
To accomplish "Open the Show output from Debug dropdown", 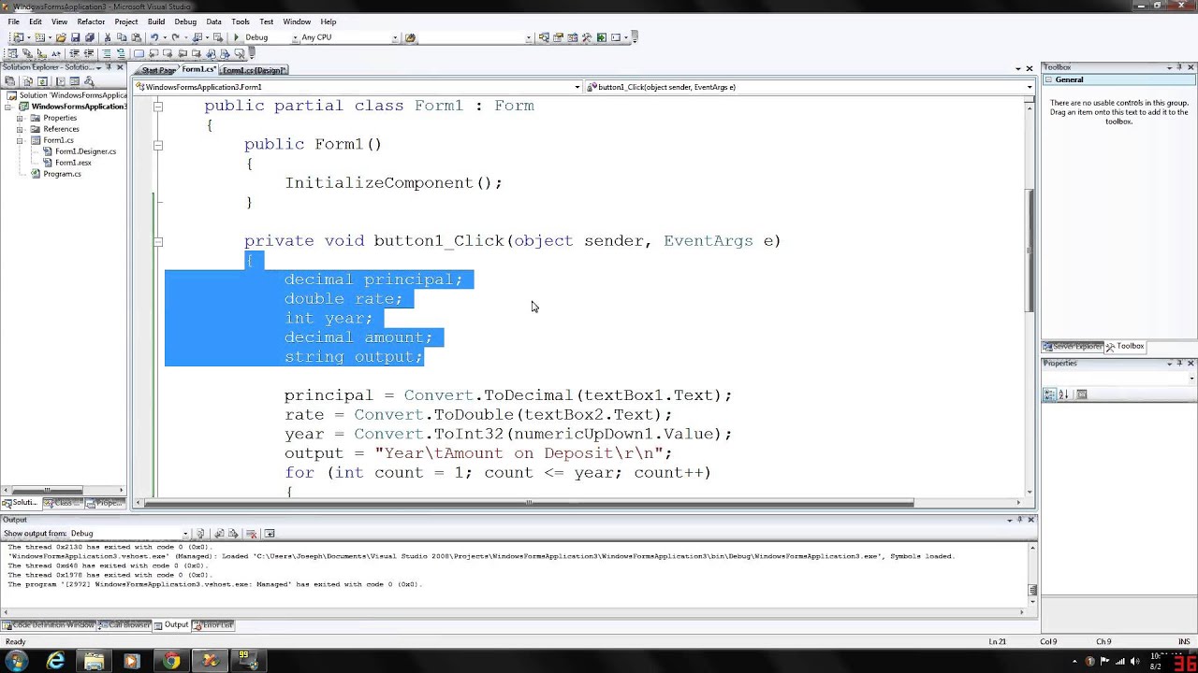I will click(x=185, y=533).
